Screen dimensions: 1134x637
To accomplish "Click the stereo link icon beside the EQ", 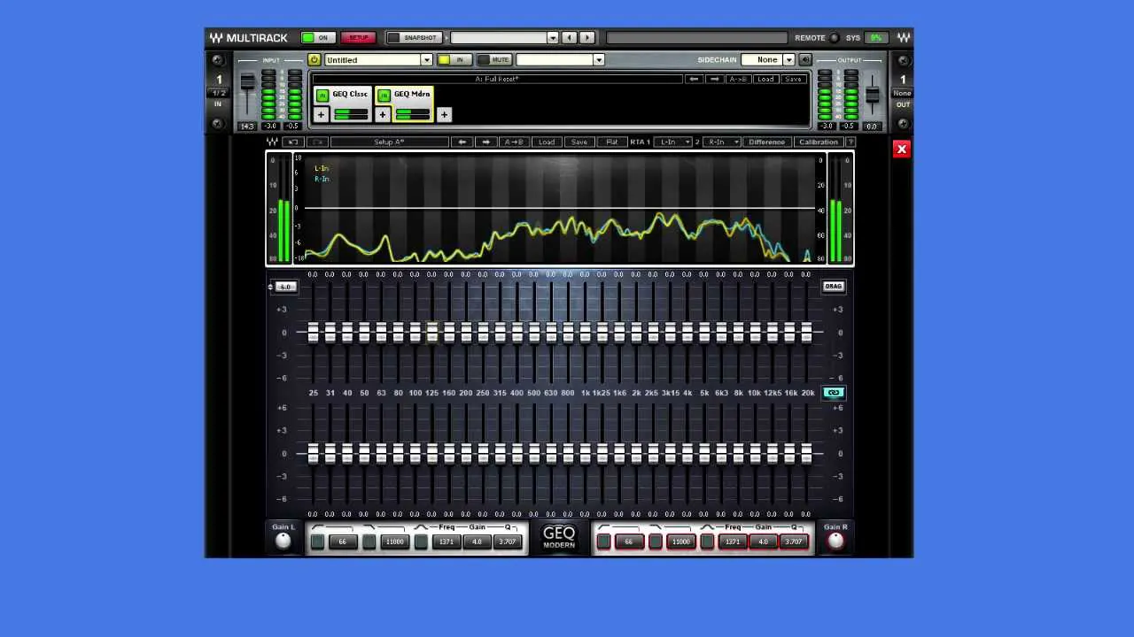I will [834, 393].
